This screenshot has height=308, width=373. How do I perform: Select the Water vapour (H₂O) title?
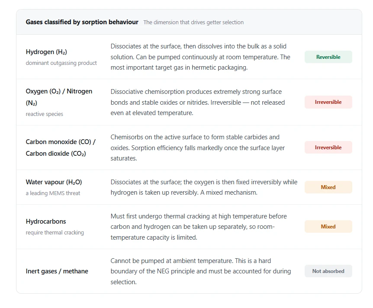click(x=54, y=182)
